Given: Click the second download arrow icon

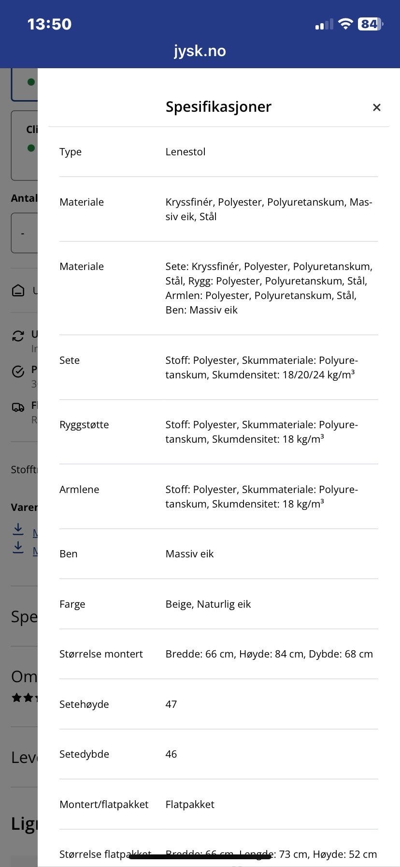Looking at the screenshot, I should click(18, 547).
